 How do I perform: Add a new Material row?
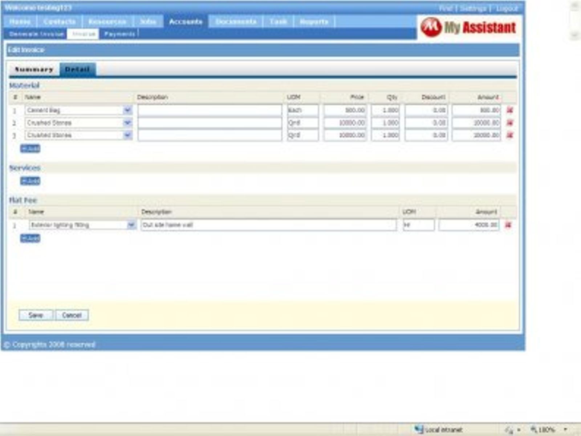pos(30,149)
